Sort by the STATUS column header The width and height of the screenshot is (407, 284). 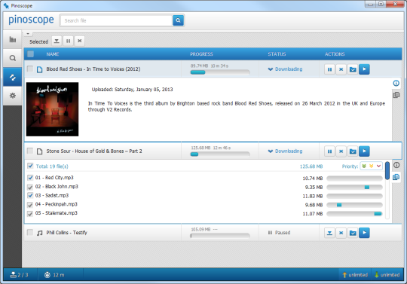click(x=277, y=54)
